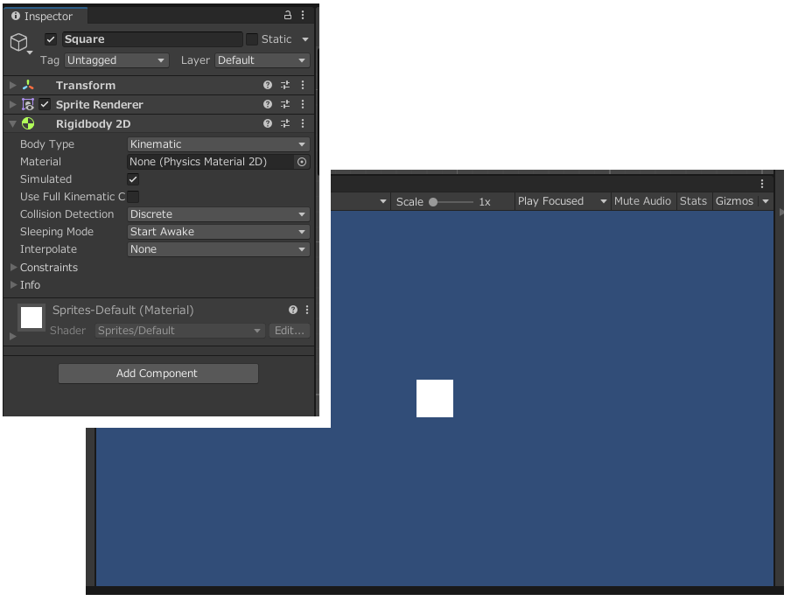Image resolution: width=791 pixels, height=601 pixels.
Task: Click the white square in Game view
Action: click(435, 398)
